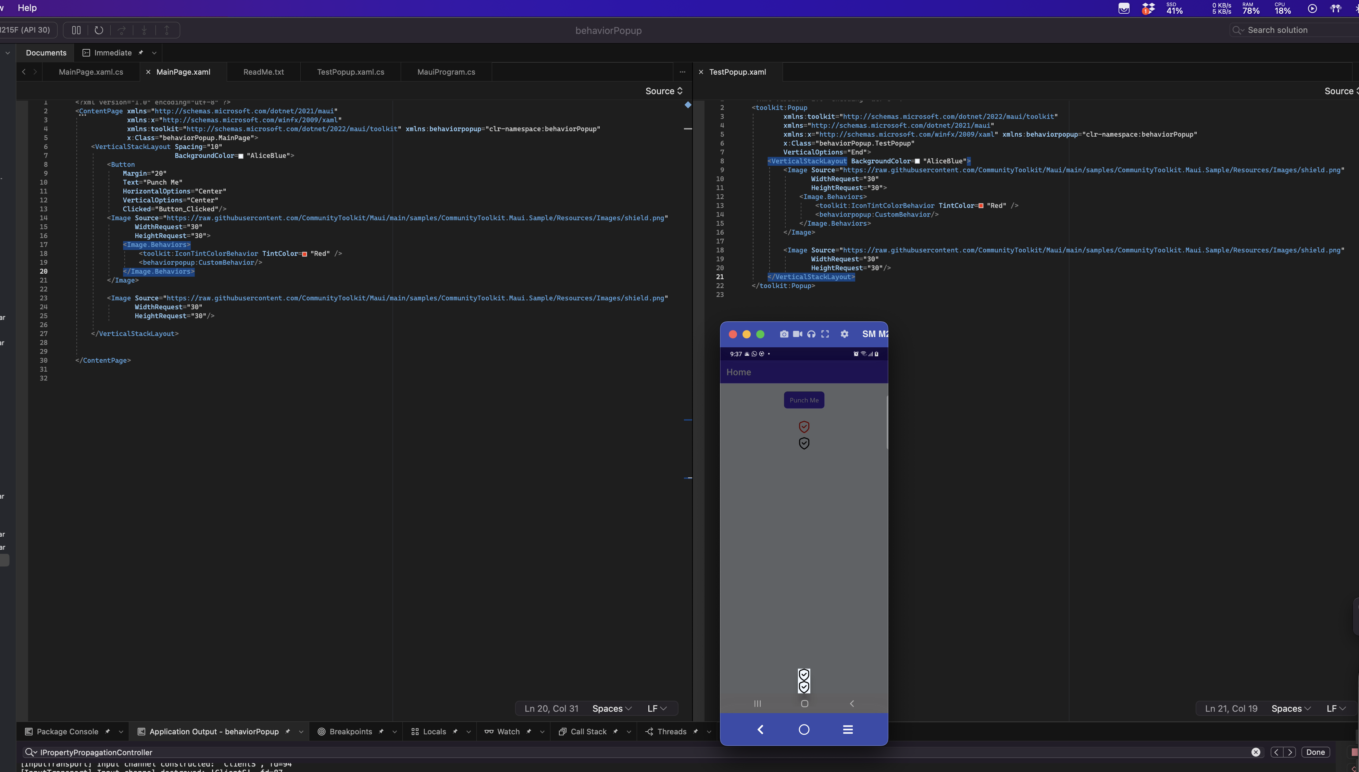Open the line ending LF dropdown

(656, 708)
